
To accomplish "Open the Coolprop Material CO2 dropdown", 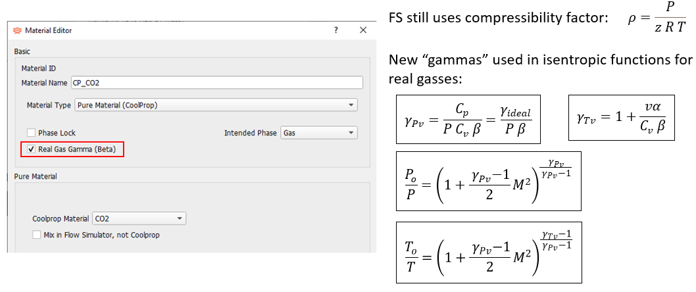I will [139, 218].
